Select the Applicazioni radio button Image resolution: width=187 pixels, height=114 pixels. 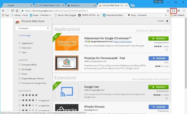(19, 43)
